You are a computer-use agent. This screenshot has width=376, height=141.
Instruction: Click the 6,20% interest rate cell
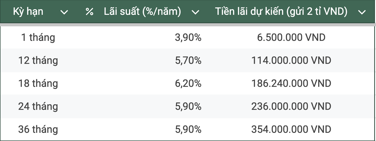(x=188, y=84)
